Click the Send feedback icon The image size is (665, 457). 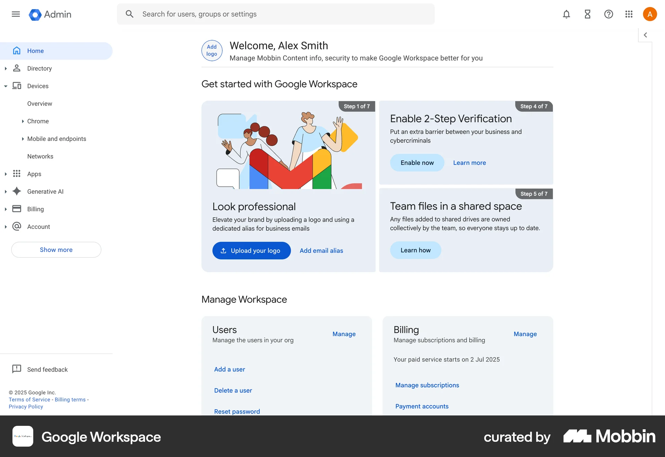click(x=17, y=369)
